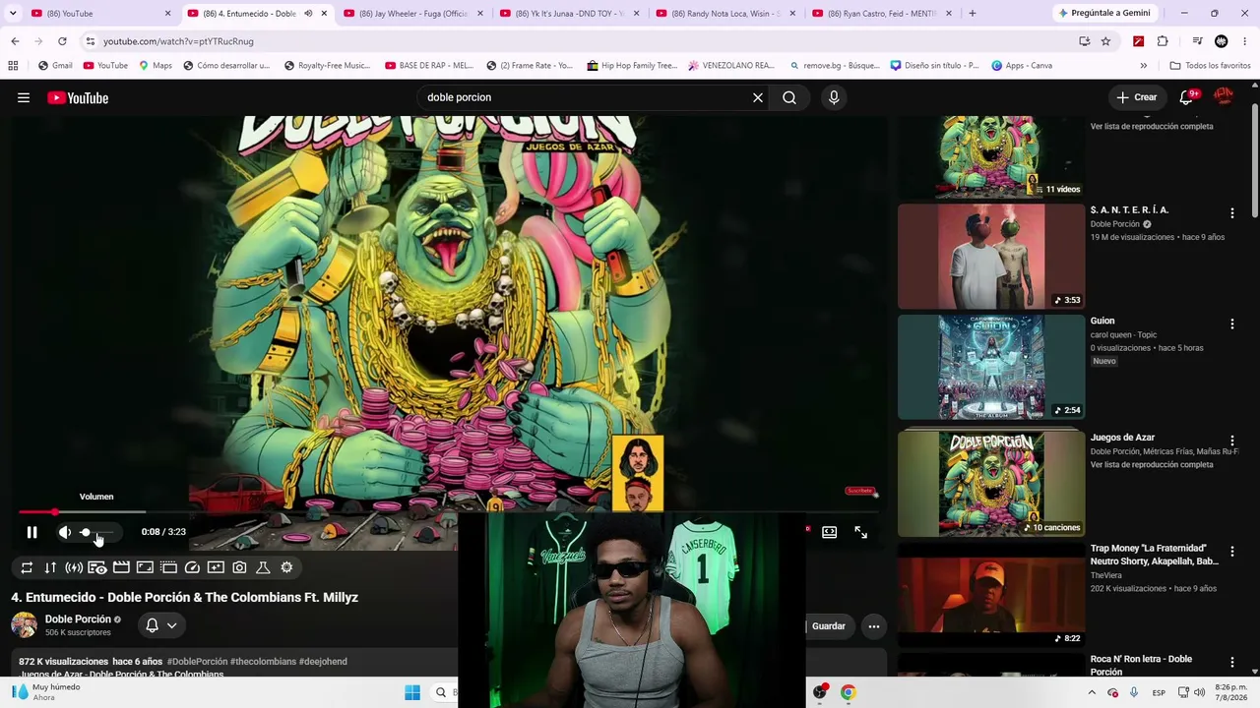The width and height of the screenshot is (1260, 708).
Task: Click the Crear button
Action: tap(1137, 97)
